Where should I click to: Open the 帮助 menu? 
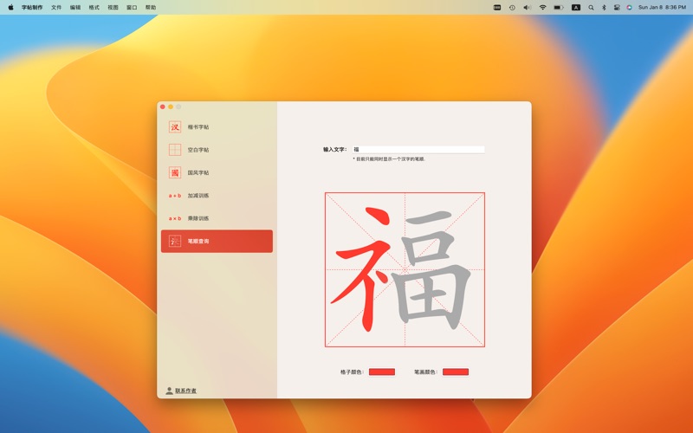click(151, 7)
